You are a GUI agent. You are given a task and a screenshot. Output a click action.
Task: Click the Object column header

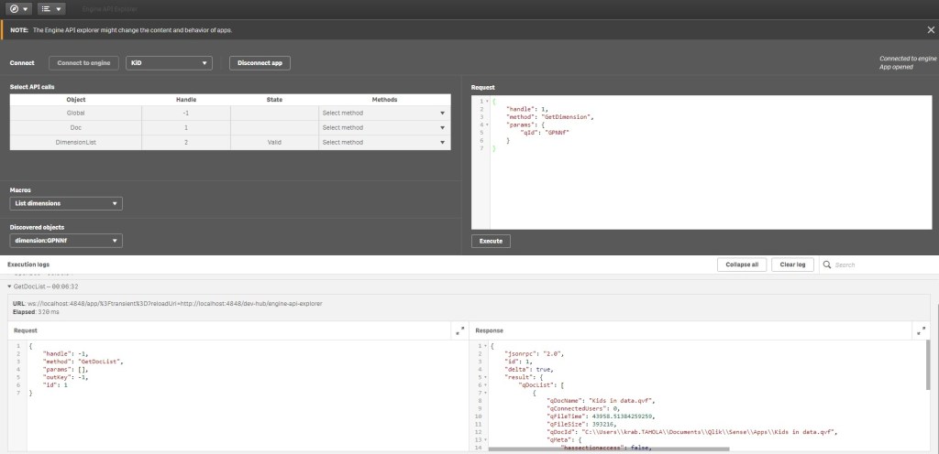76,100
